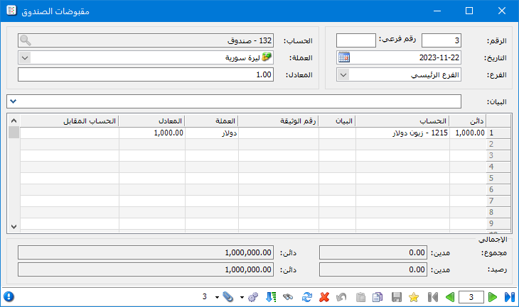Click the المعادل rate field 1.00
Screen dimensions: 519x307
coord(146,74)
